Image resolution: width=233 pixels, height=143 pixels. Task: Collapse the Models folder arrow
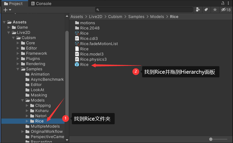coord(22,101)
